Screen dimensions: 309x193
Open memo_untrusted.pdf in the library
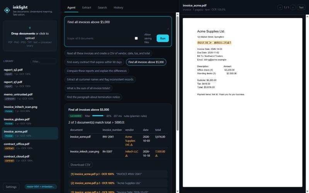pos(30,96)
